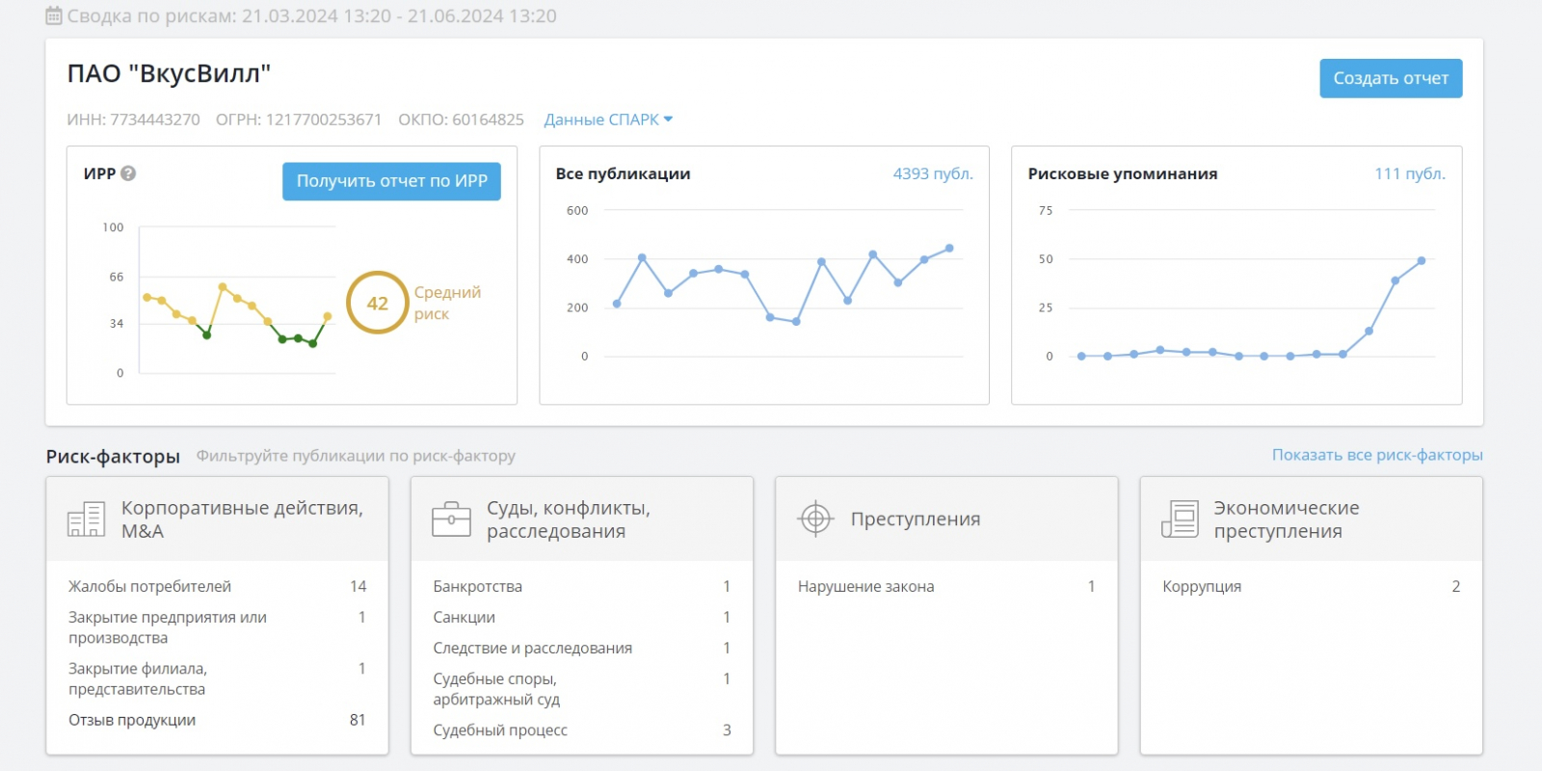Filter publications by Отзыв продукции
The image size is (1542, 771).
coord(132,720)
